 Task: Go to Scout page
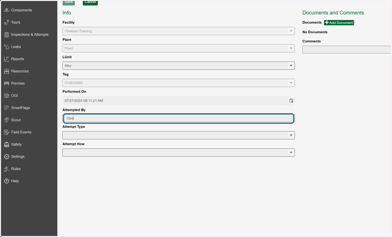16,120
